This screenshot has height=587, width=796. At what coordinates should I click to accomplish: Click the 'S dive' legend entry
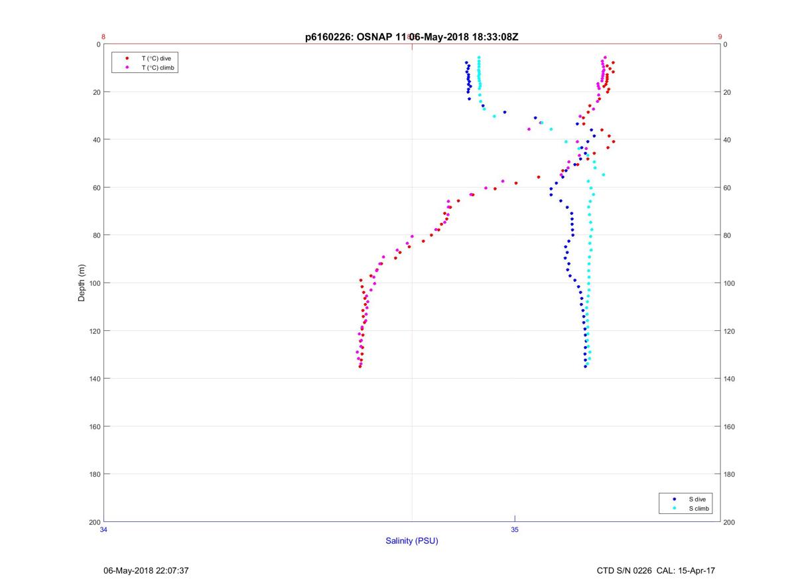697,499
